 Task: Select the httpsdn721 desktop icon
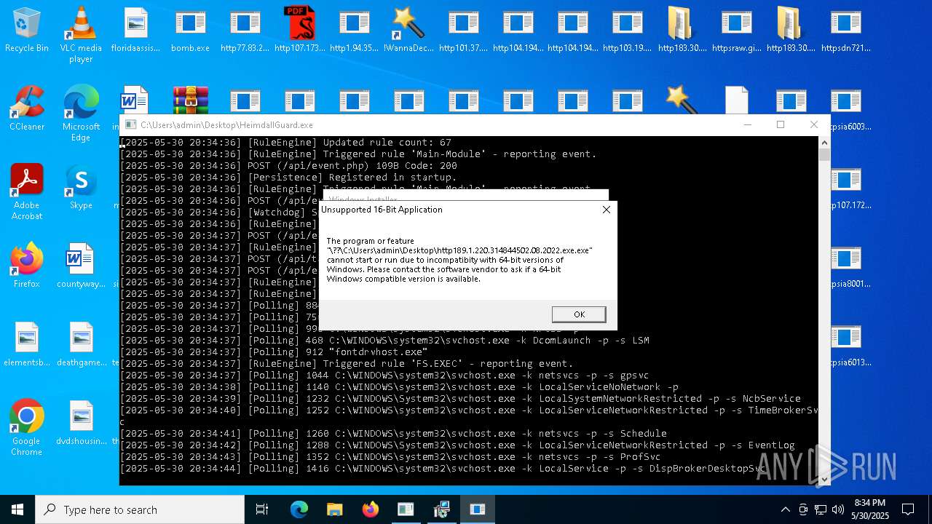coord(845,30)
